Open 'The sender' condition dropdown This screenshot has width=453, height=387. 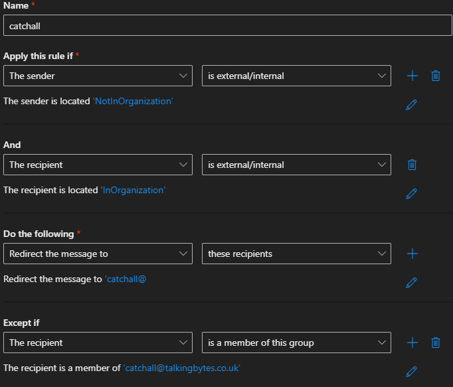coord(98,76)
